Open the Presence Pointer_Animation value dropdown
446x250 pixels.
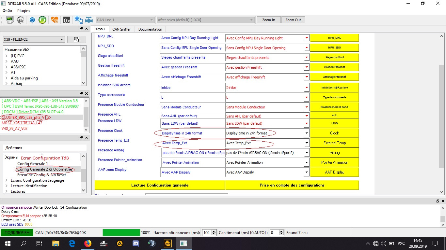pyautogui.click(x=307, y=162)
